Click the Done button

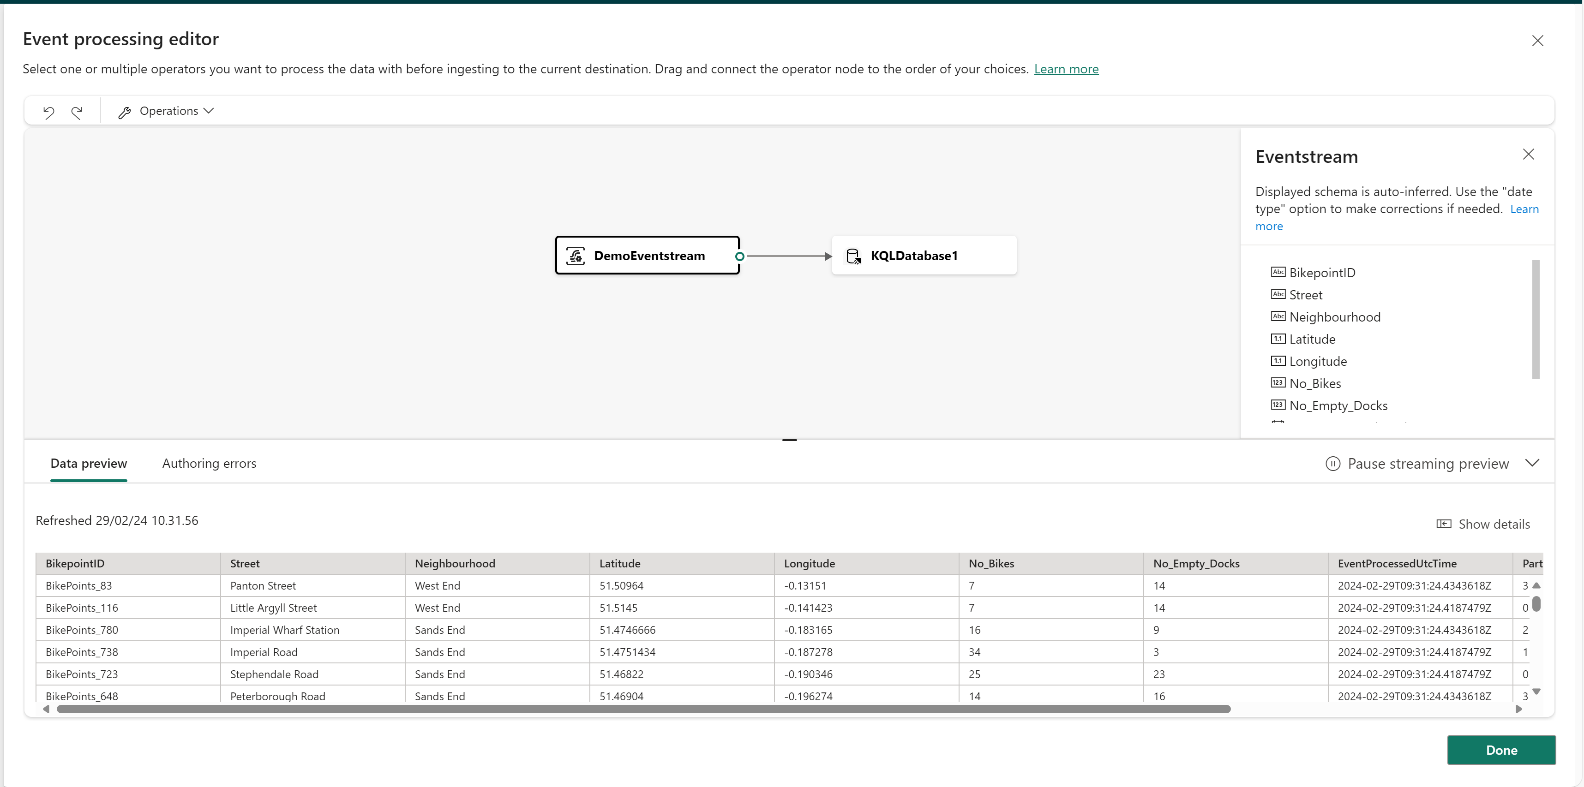point(1501,750)
